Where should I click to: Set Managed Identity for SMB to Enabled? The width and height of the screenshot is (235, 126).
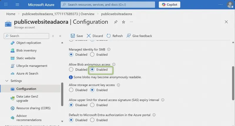click(92, 55)
